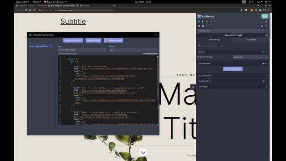The height and width of the screenshot is (161, 286).
Task: Click the bookmark icon beside address bar
Action: [34, 10]
